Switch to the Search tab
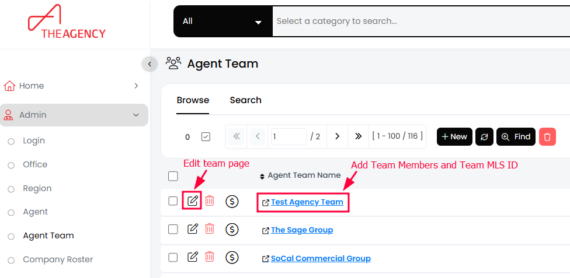The height and width of the screenshot is (278, 570). (245, 100)
